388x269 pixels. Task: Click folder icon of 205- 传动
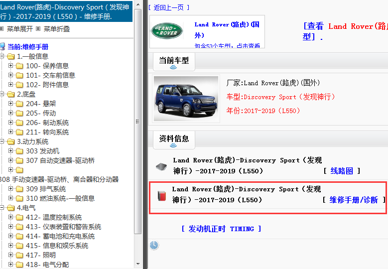19,113
